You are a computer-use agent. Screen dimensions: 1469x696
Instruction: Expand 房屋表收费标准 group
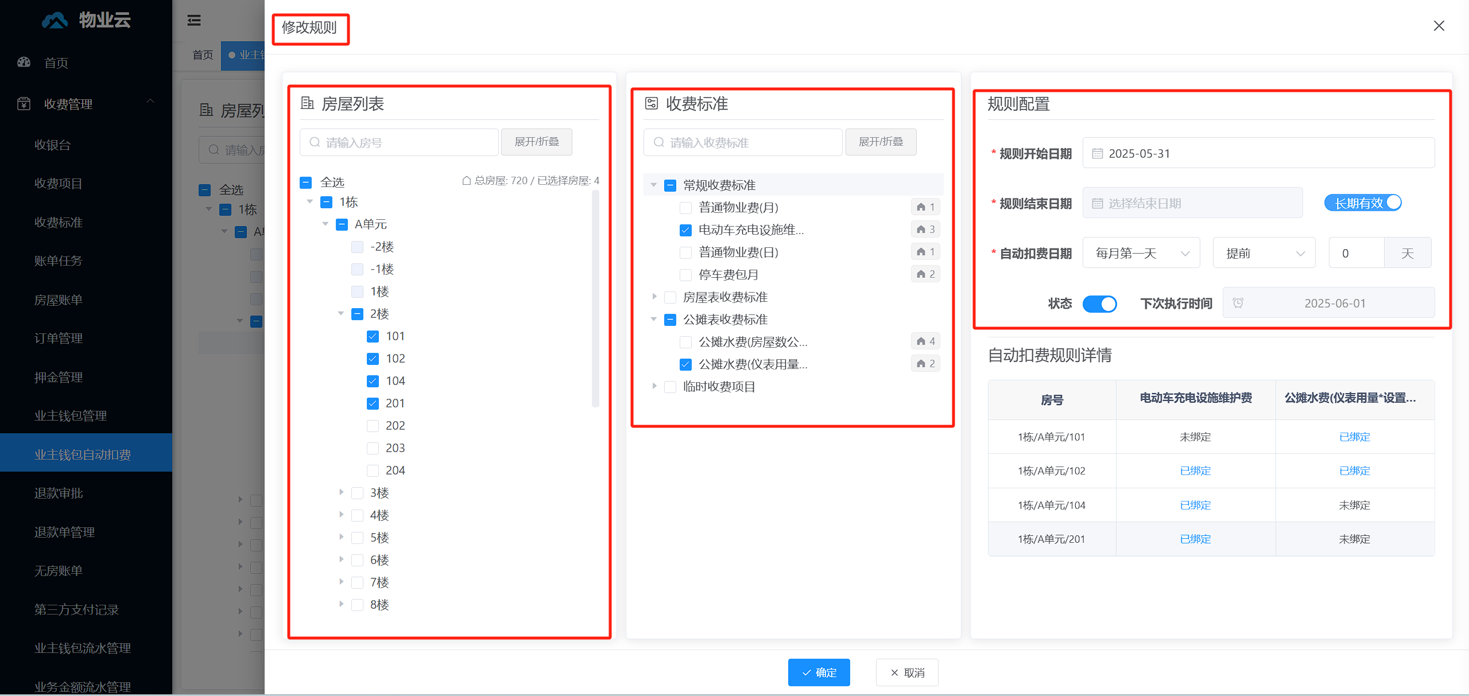pyautogui.click(x=654, y=297)
